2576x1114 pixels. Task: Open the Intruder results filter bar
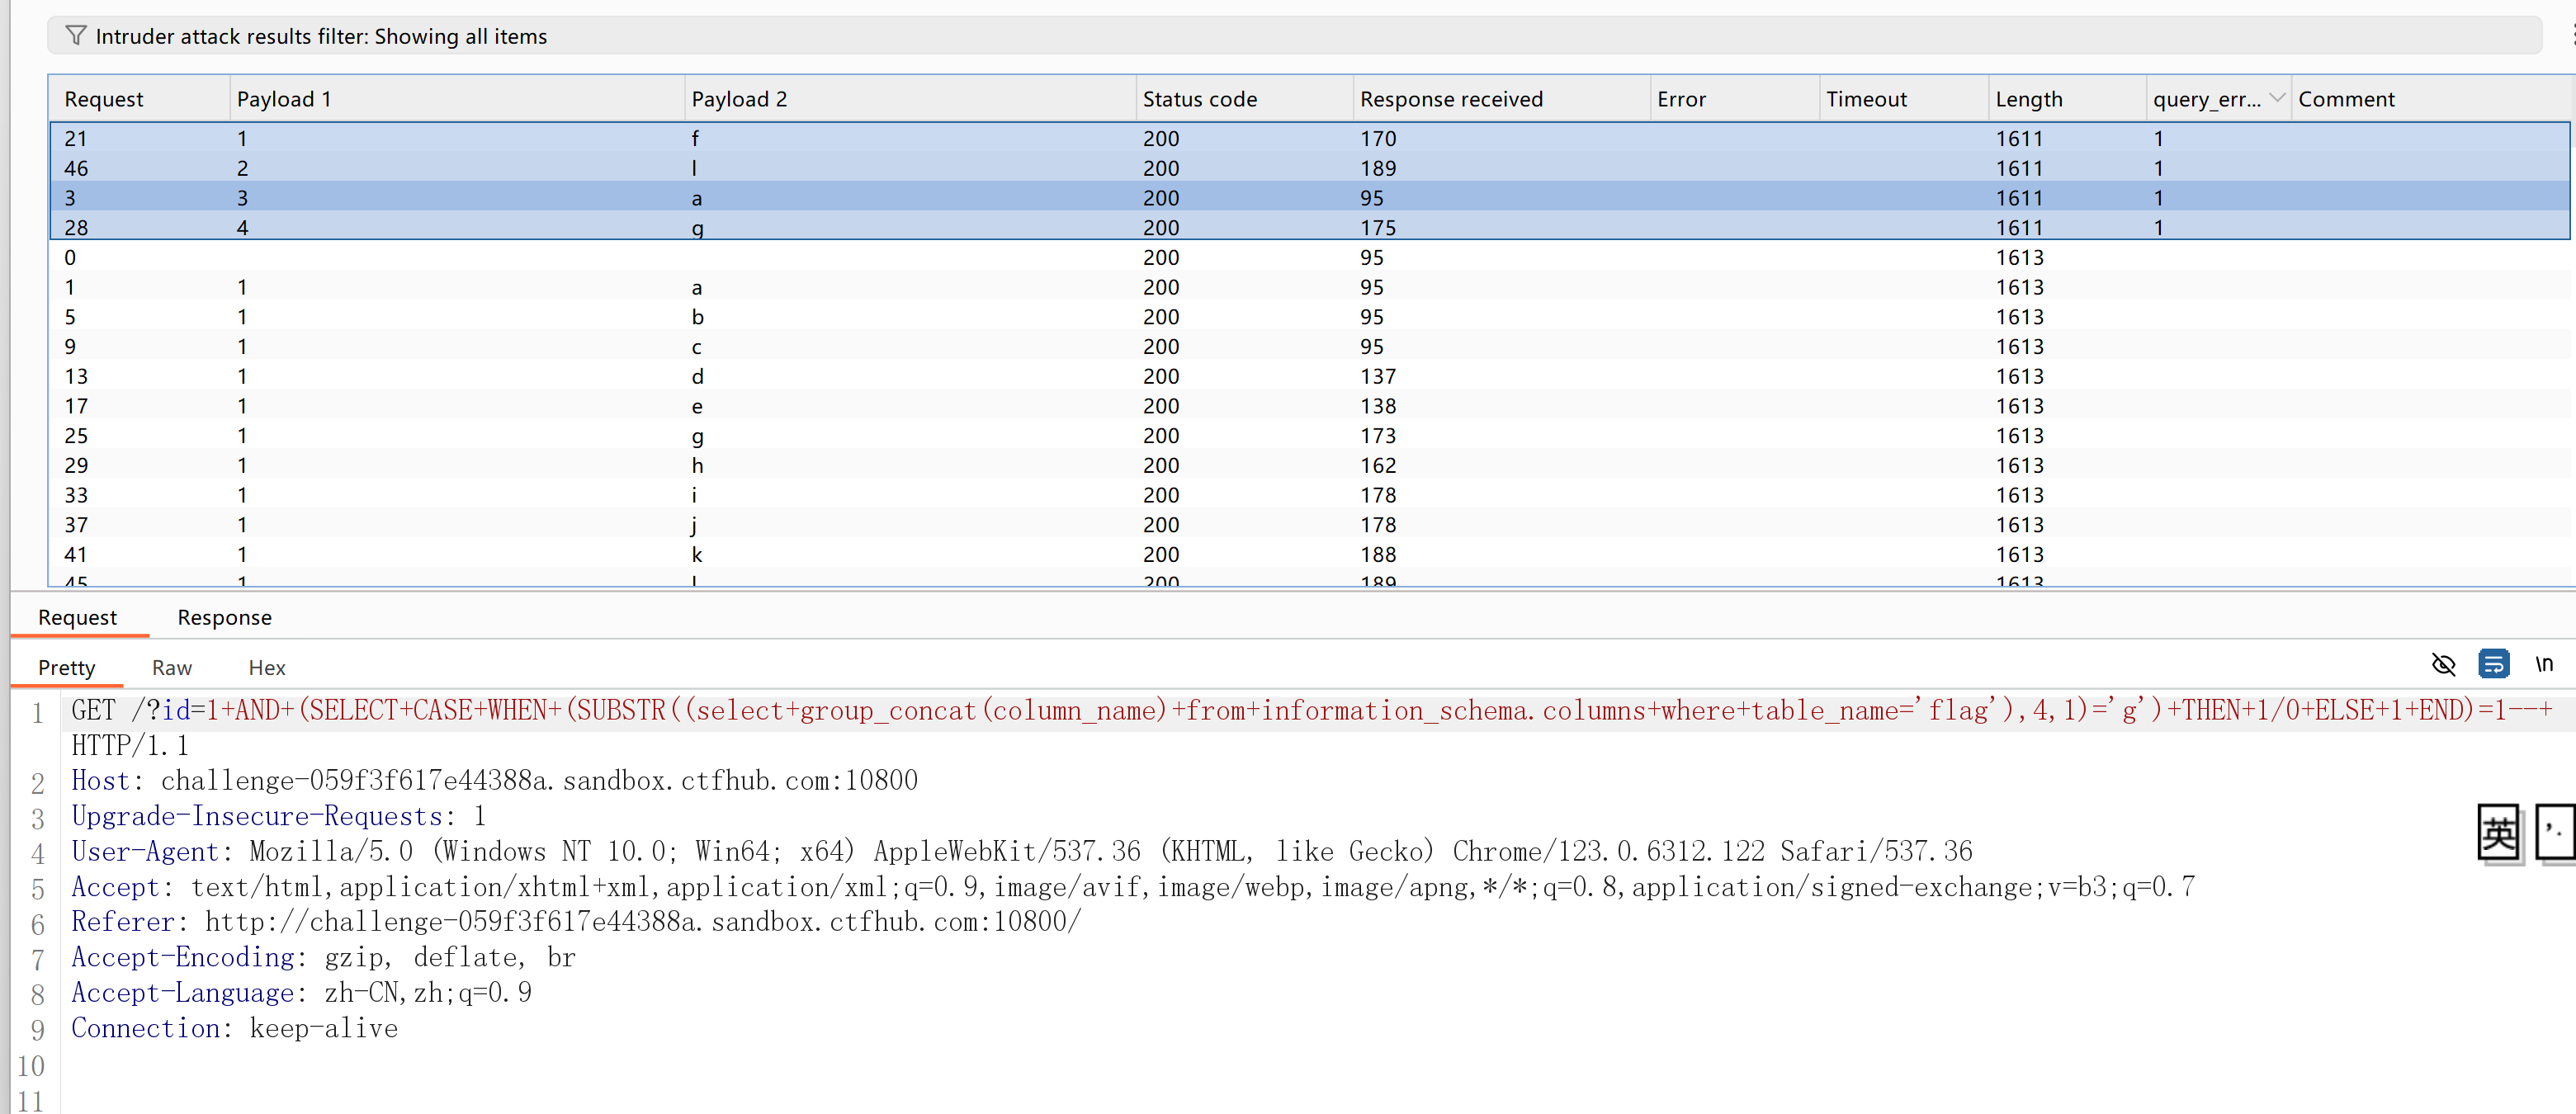coord(1293,36)
